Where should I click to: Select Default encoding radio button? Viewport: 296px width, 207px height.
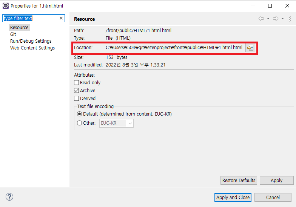pyautogui.click(x=79, y=114)
